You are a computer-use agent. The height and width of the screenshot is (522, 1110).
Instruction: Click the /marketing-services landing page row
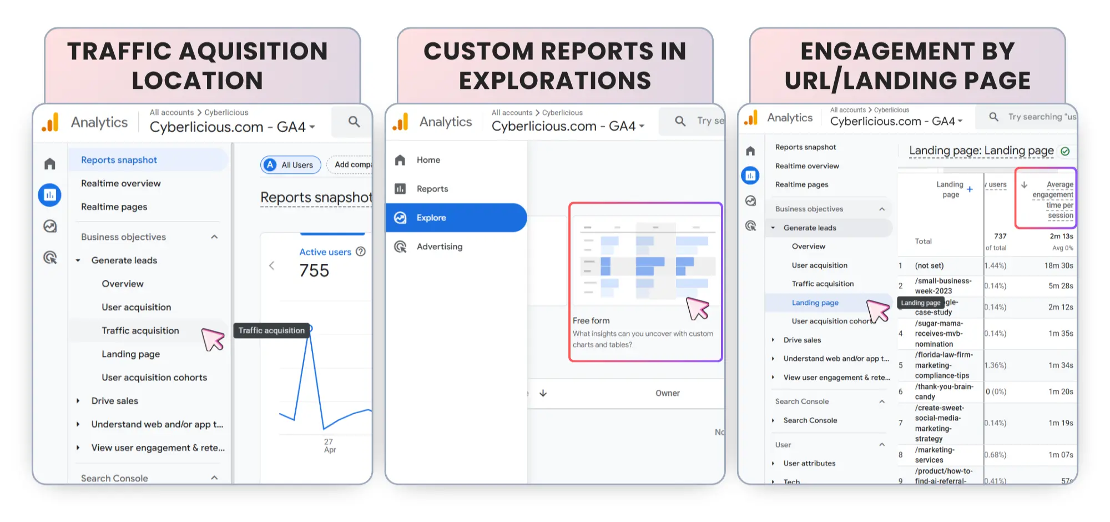pos(986,455)
